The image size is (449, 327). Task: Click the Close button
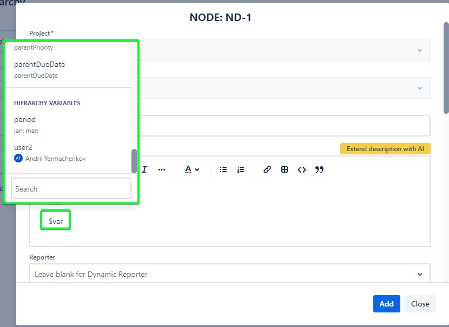coord(420,304)
